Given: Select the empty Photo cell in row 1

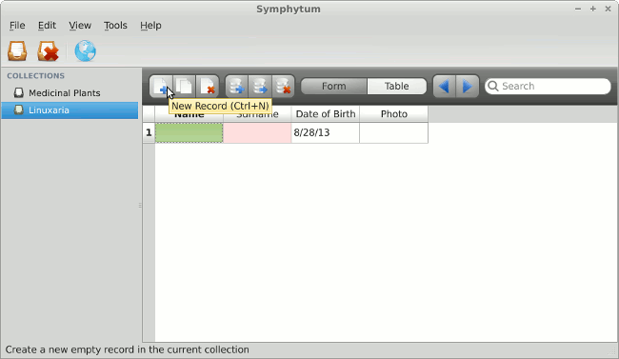Looking at the screenshot, I should (393, 132).
